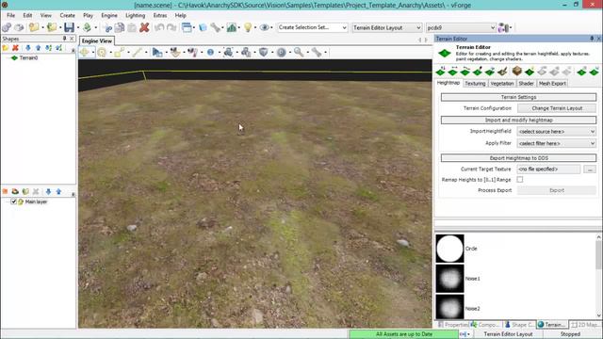603x339 pixels.
Task: Switch to the Shader tab
Action: (x=526, y=84)
